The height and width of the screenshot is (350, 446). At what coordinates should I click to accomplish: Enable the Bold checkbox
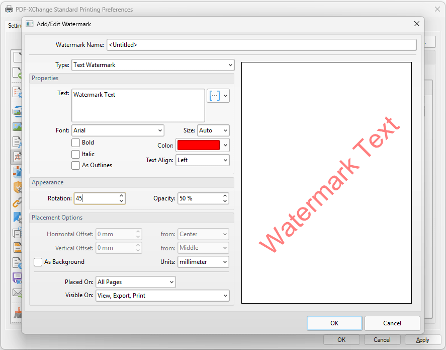click(x=76, y=143)
